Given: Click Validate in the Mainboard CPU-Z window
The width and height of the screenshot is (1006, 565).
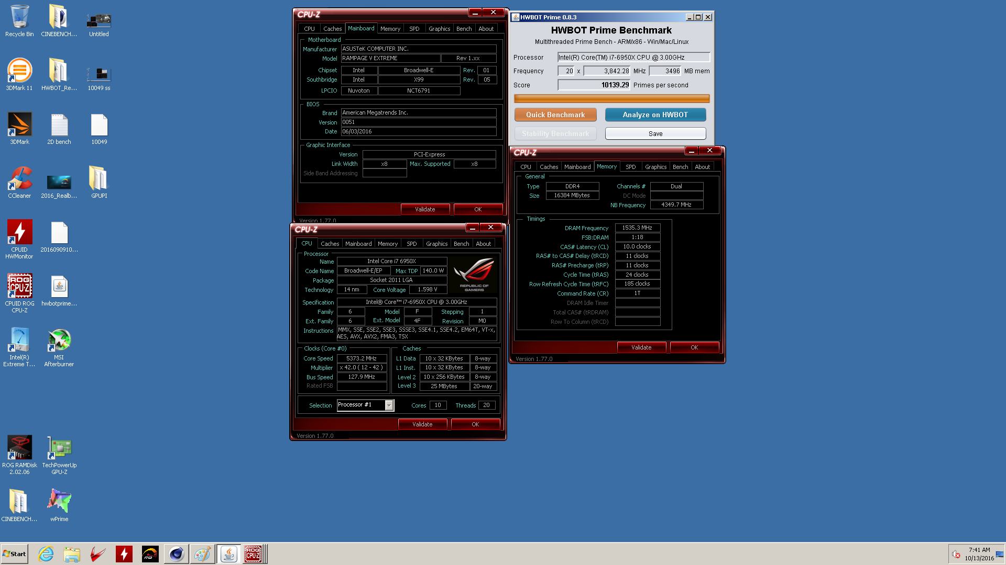Looking at the screenshot, I should click(425, 209).
